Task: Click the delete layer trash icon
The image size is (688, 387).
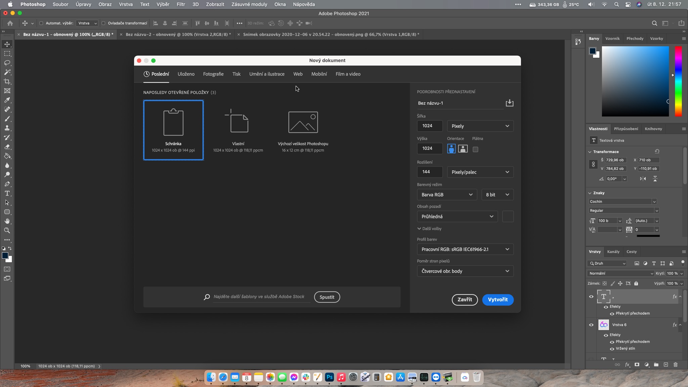Action: tap(676, 365)
